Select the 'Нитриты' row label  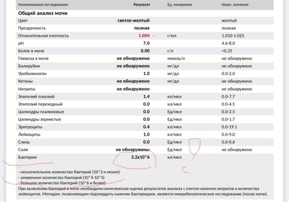(x=27, y=89)
